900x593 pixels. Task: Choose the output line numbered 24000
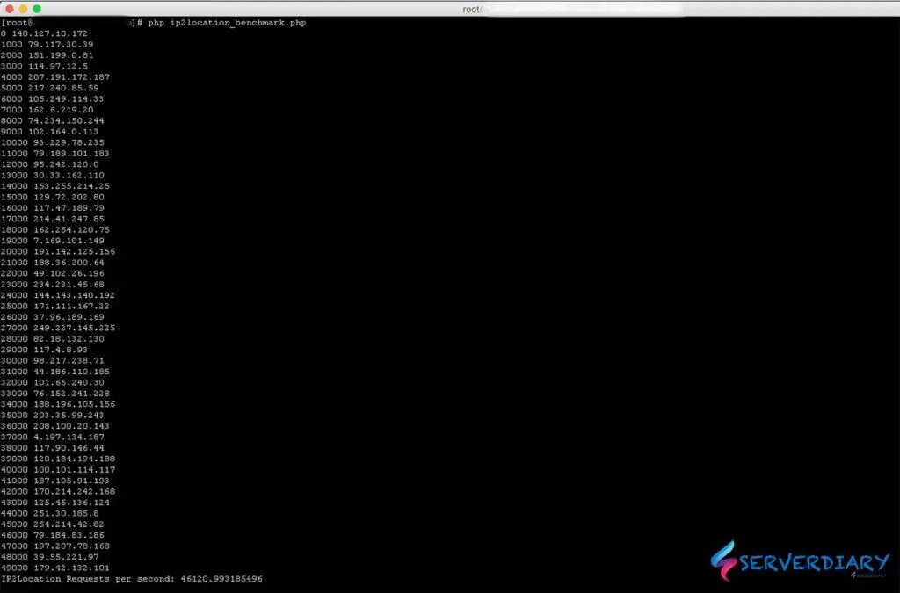58,295
